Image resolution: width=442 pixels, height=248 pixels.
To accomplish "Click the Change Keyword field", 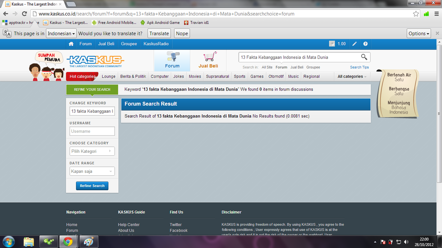I will click(92, 111).
